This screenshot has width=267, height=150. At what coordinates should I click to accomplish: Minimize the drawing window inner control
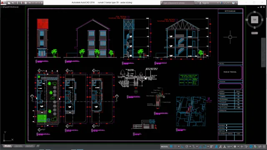[x=258, y=7]
